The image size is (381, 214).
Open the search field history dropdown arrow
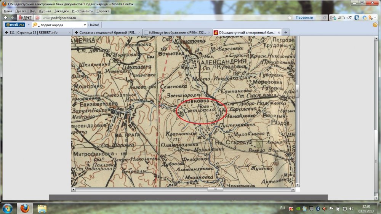click(85, 25)
